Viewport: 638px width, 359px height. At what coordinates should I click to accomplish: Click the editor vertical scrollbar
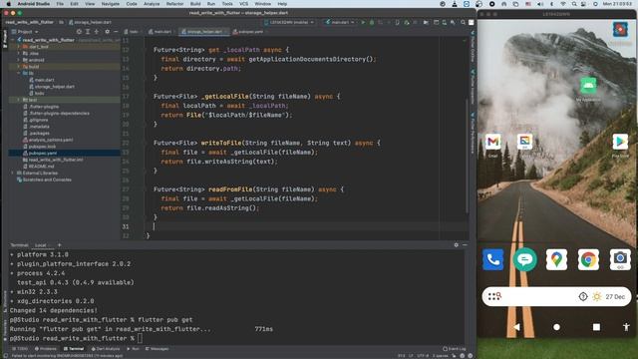467,155
